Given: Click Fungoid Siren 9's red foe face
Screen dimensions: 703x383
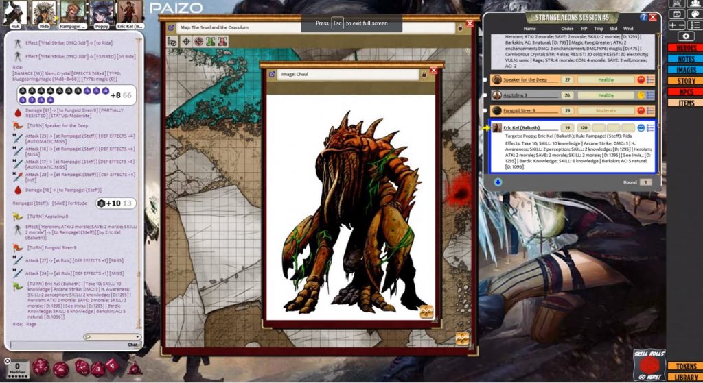Looking at the screenshot, I should tap(641, 110).
